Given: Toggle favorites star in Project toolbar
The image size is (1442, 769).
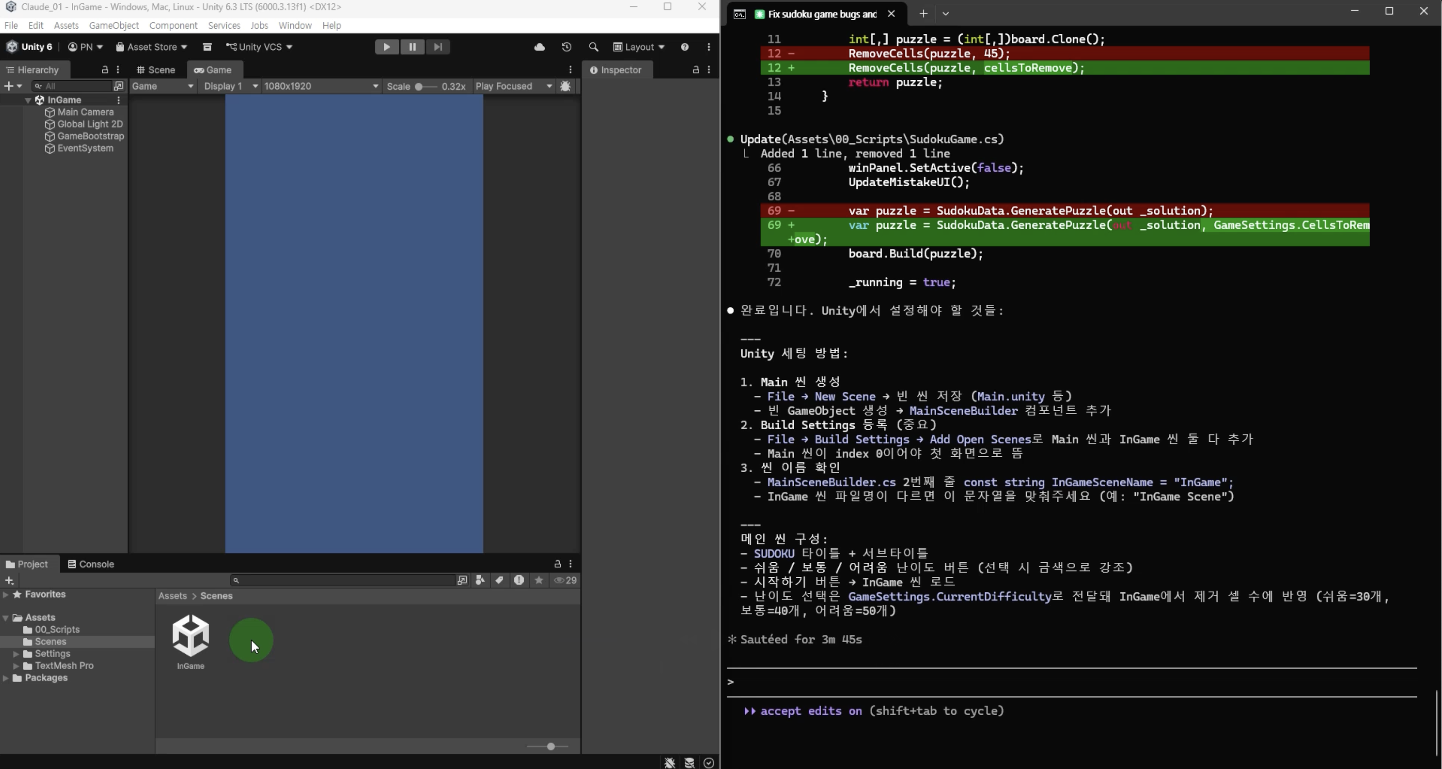Looking at the screenshot, I should 538,581.
